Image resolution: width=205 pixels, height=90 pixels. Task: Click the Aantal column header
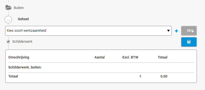click(100, 57)
